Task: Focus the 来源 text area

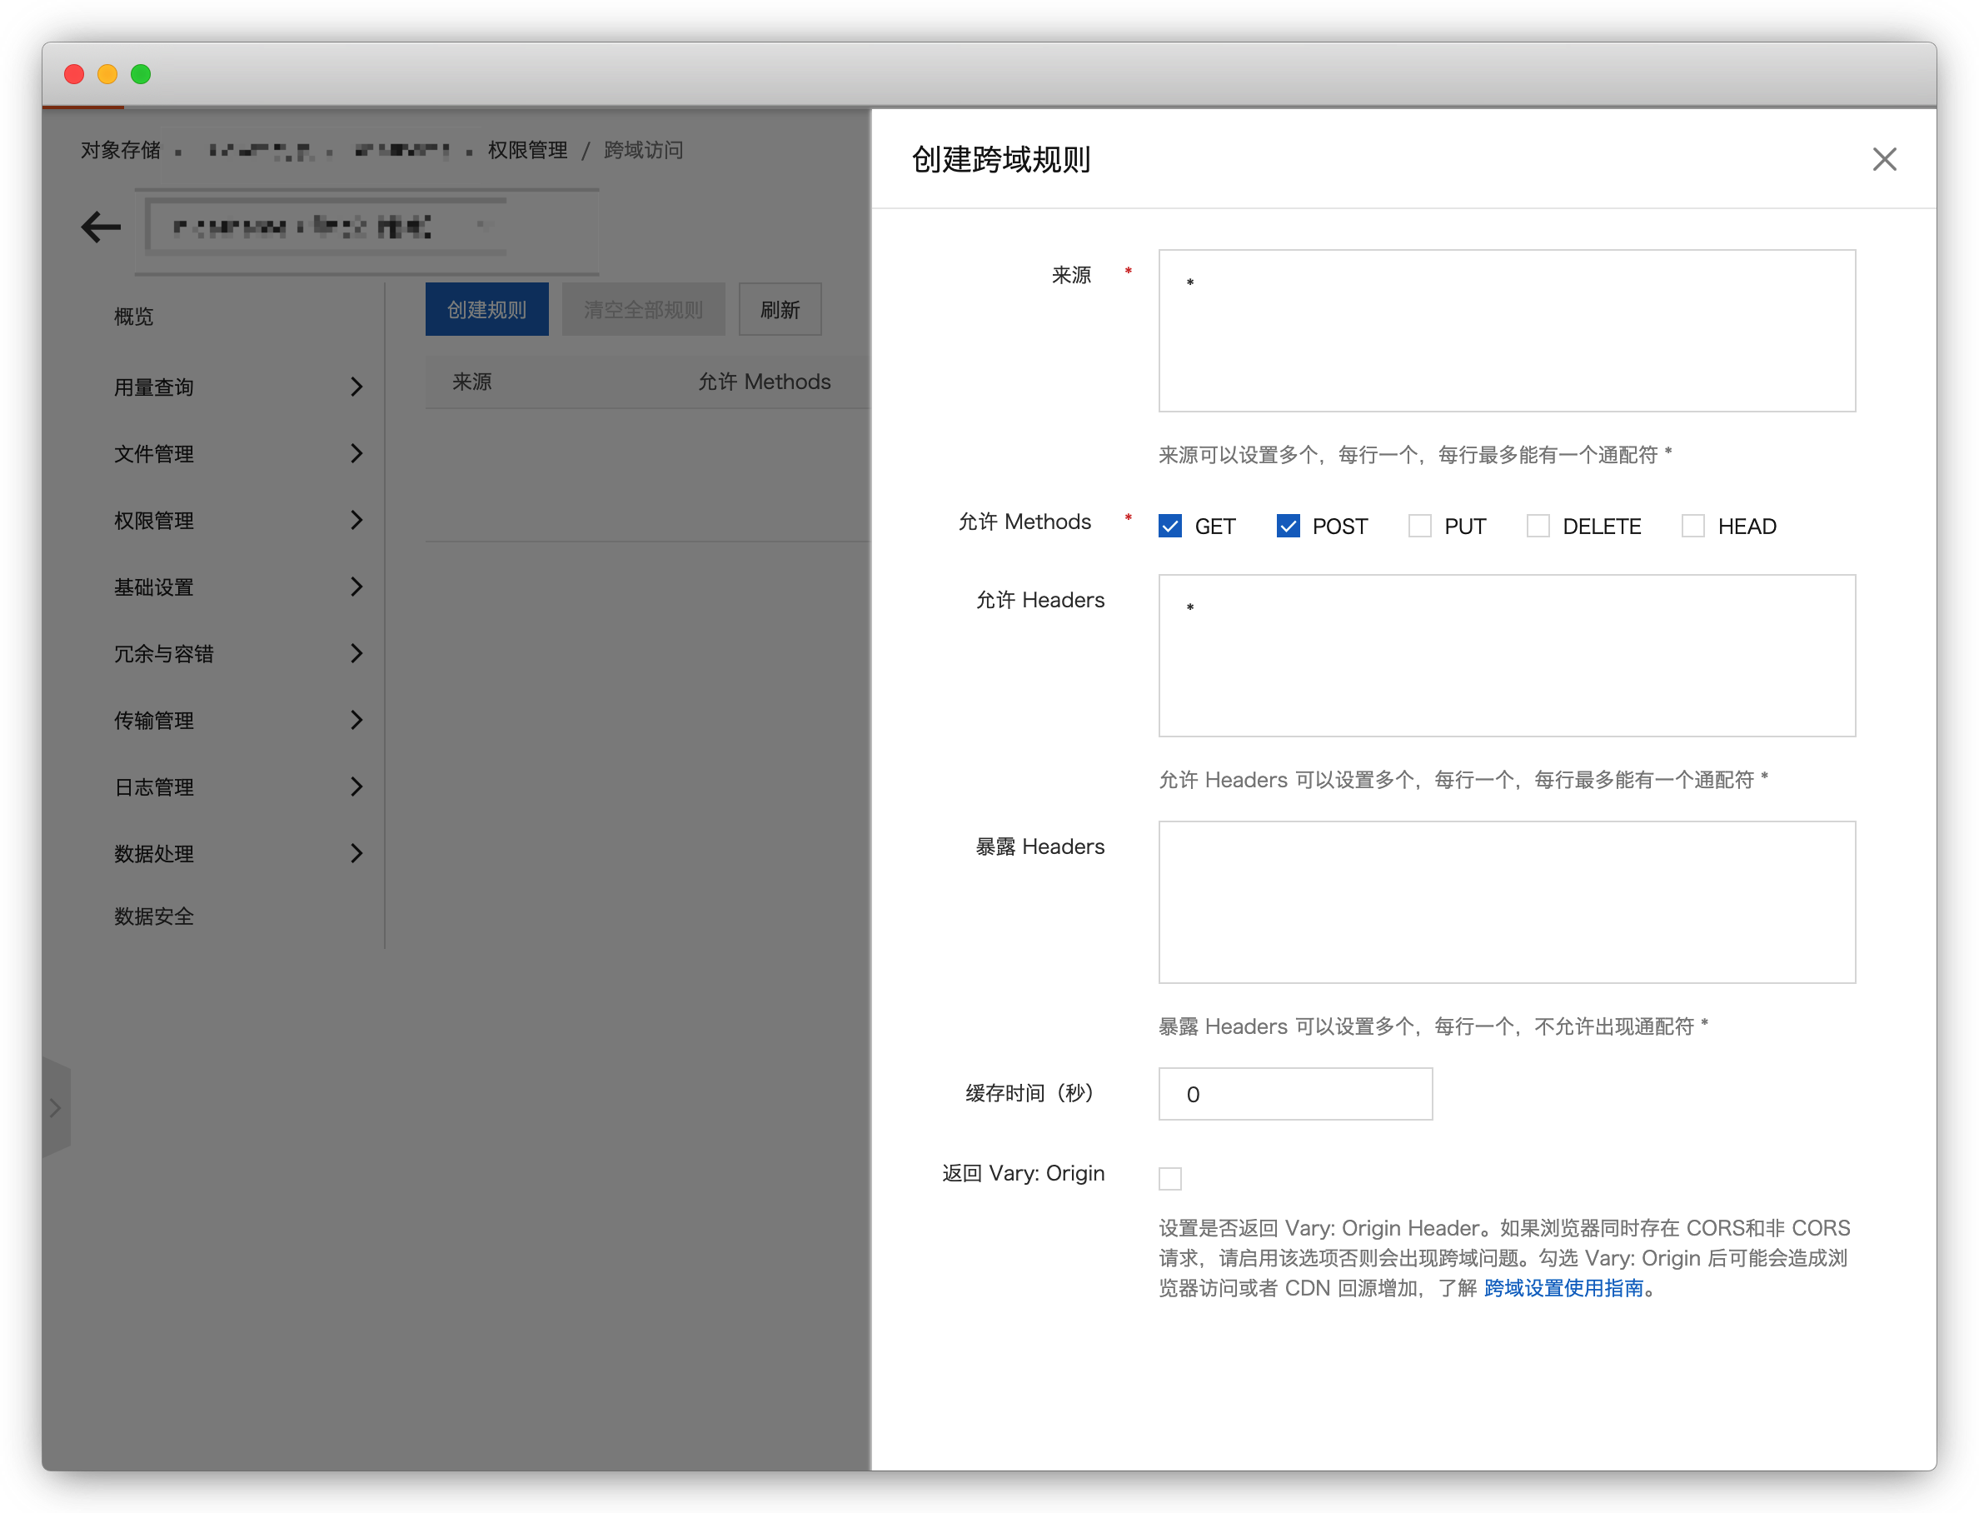Action: click(x=1506, y=331)
